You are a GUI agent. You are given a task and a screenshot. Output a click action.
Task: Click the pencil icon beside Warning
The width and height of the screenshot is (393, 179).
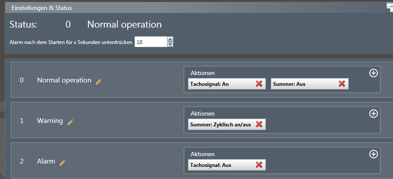pyautogui.click(x=70, y=122)
